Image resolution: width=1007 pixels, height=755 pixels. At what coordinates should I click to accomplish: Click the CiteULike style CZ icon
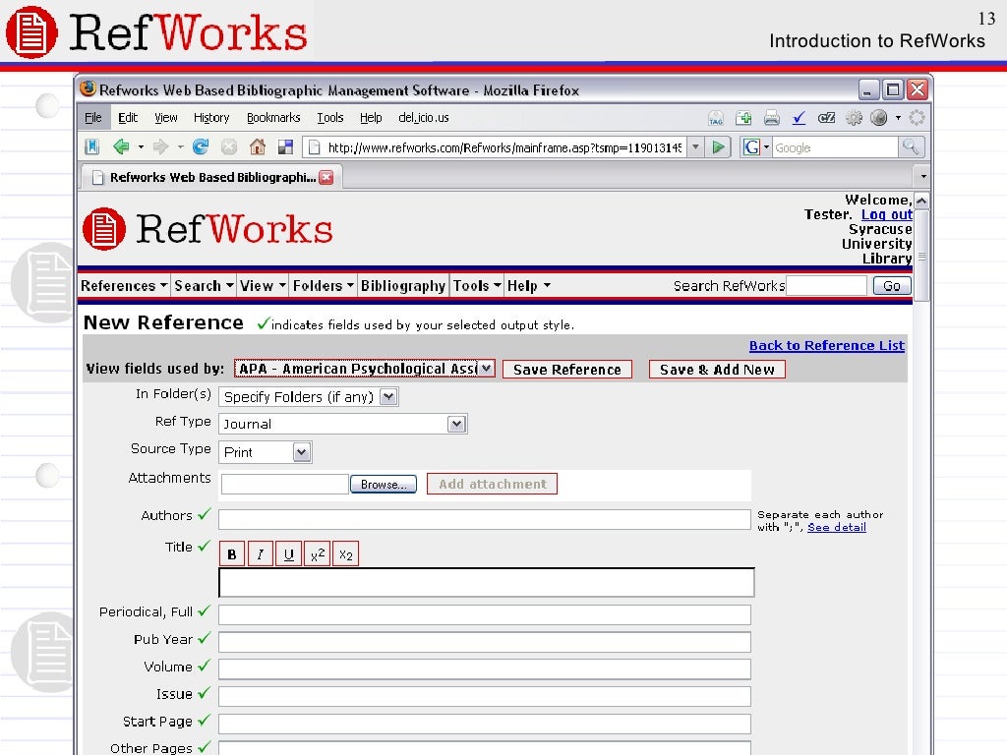coord(826,118)
